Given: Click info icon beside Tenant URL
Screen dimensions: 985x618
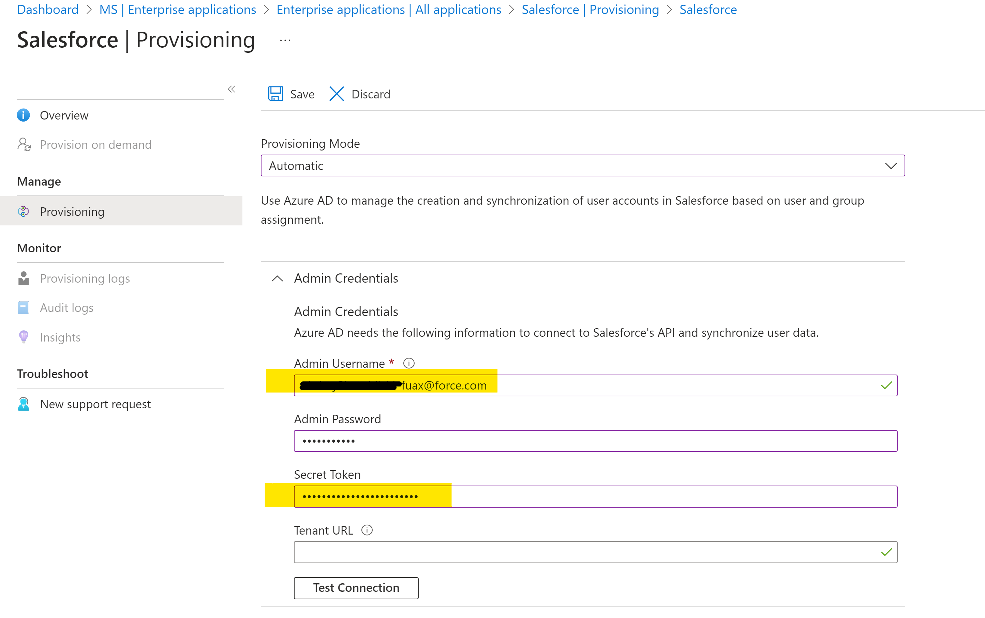Looking at the screenshot, I should coord(367,530).
